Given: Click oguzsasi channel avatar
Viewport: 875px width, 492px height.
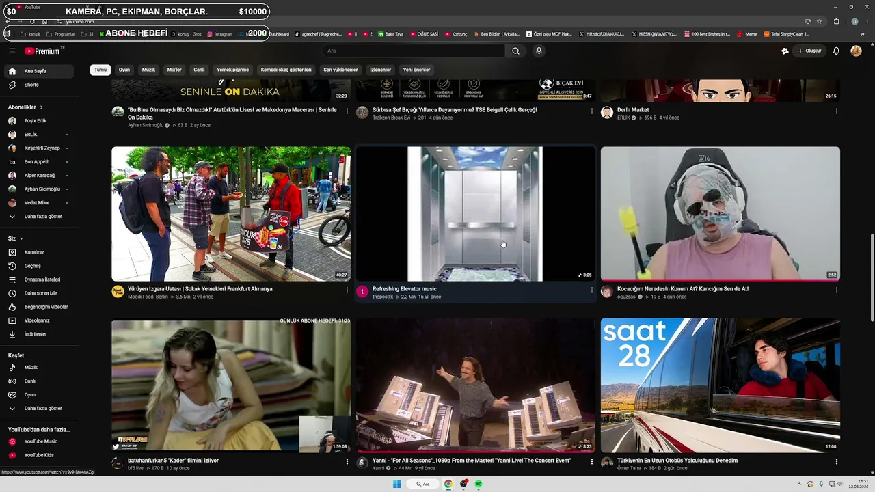Looking at the screenshot, I should pyautogui.click(x=606, y=291).
